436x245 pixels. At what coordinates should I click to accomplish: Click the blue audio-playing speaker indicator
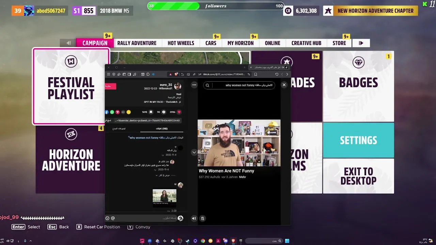(153, 74)
